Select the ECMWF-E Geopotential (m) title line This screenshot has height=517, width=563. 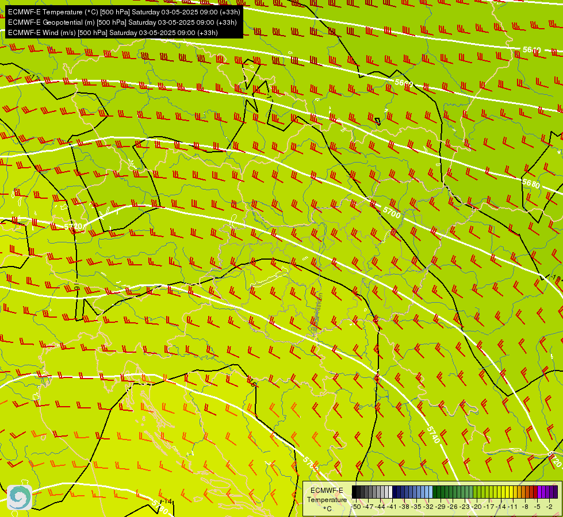click(122, 22)
